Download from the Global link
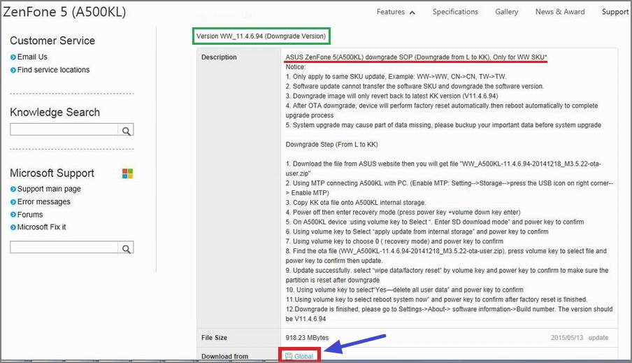Image resolution: width=632 pixels, height=363 pixels. click(303, 357)
